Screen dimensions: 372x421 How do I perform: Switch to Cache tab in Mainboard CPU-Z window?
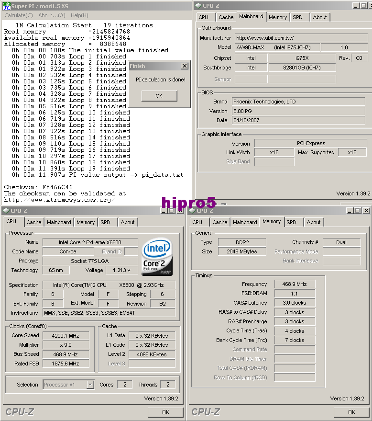click(x=226, y=17)
